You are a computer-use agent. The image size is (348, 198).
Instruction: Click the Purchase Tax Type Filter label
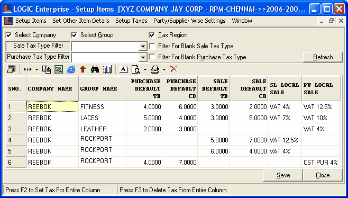pos(38,57)
